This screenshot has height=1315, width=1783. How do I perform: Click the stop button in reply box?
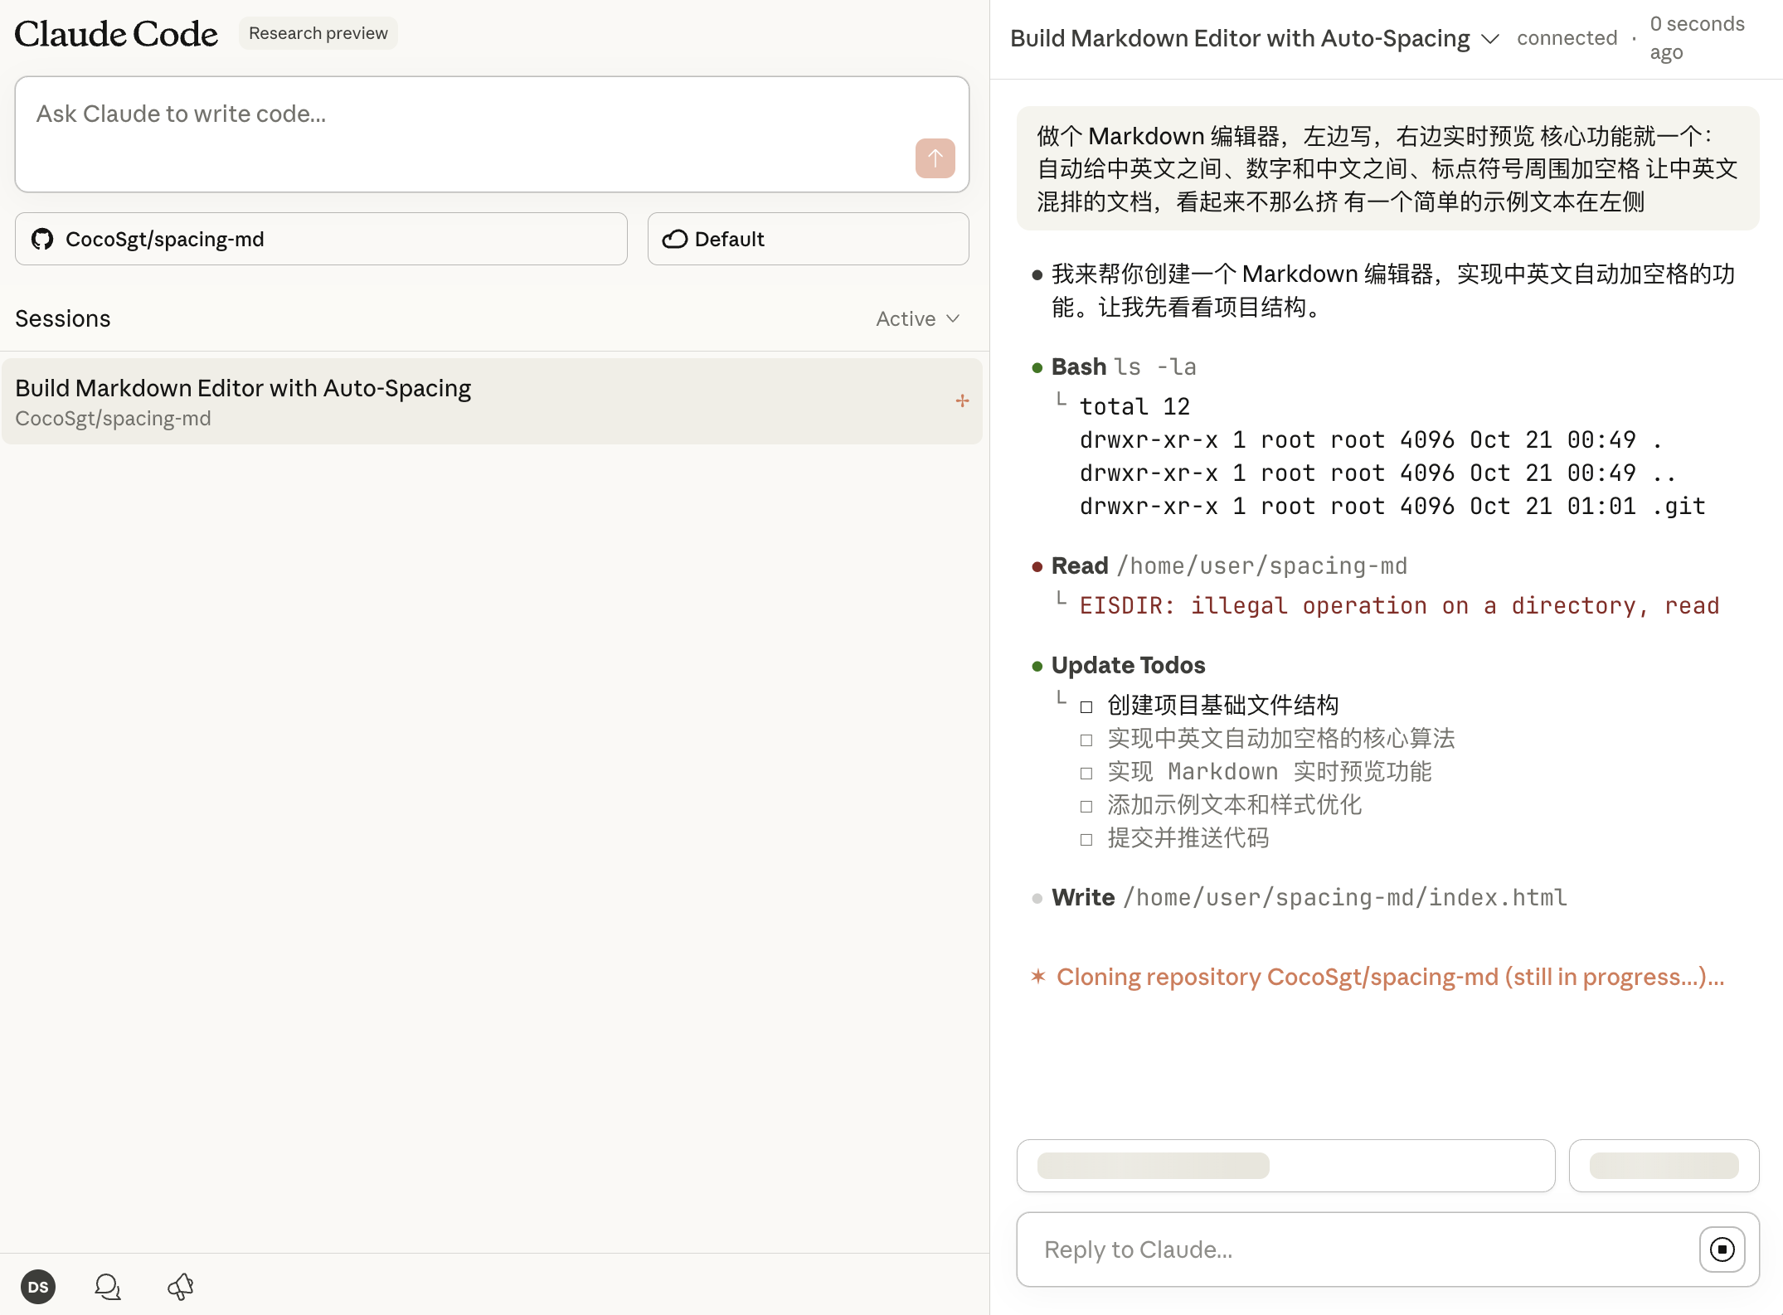(x=1722, y=1249)
